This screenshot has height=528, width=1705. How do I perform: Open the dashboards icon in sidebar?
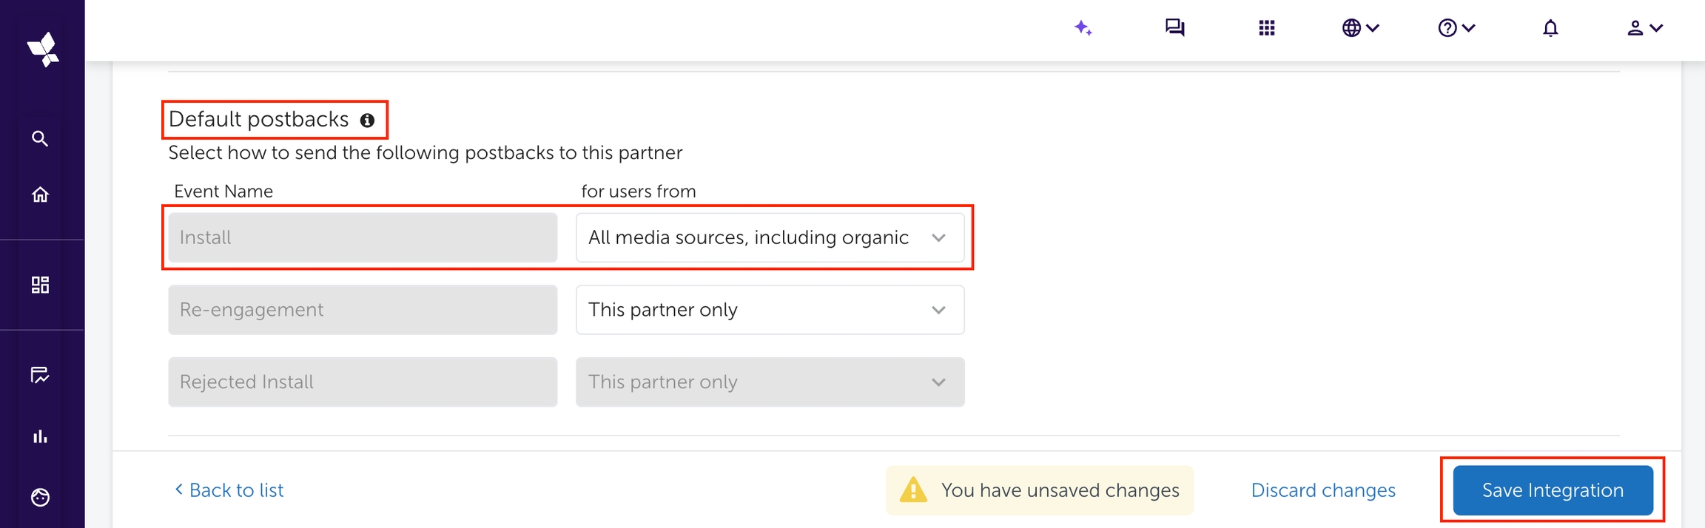[x=40, y=285]
